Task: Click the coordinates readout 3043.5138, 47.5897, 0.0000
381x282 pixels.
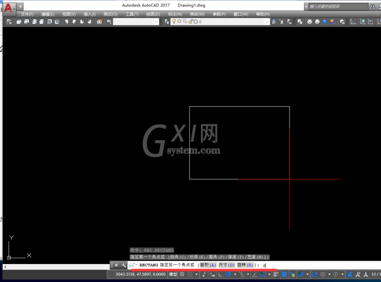Action: (x=140, y=274)
